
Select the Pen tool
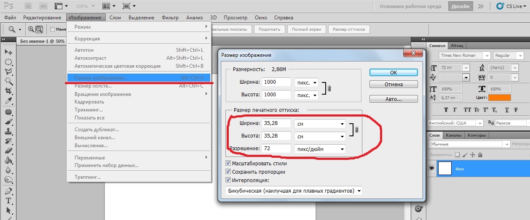(8, 191)
